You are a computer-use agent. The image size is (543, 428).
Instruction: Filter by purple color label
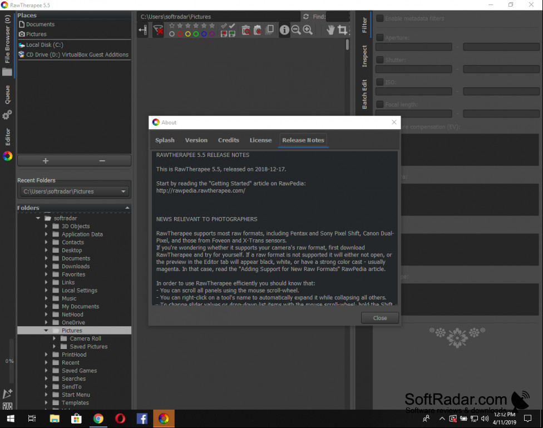[212, 34]
